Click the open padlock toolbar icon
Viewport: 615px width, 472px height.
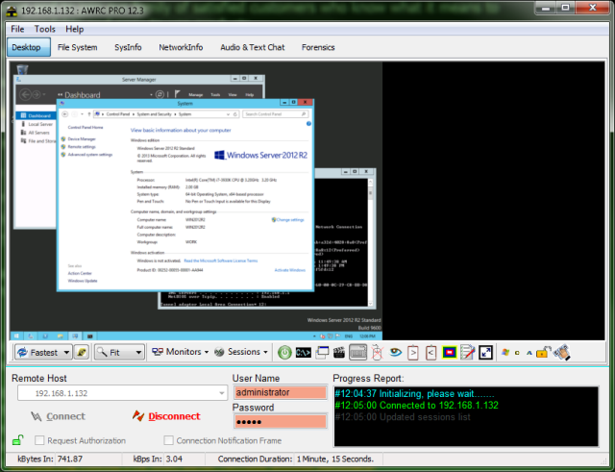point(544,352)
